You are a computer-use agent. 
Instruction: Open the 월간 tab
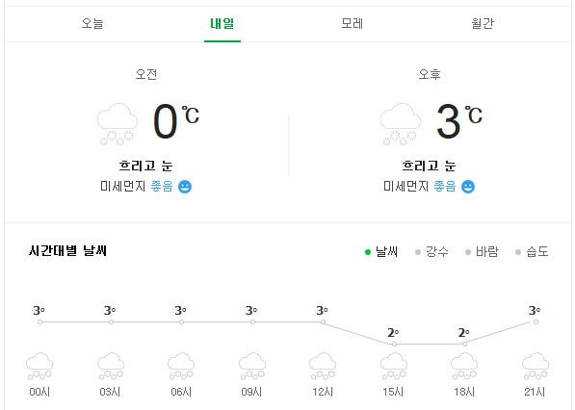click(x=483, y=23)
